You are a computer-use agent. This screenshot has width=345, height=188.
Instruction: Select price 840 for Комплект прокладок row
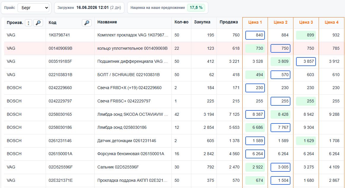click(255, 35)
